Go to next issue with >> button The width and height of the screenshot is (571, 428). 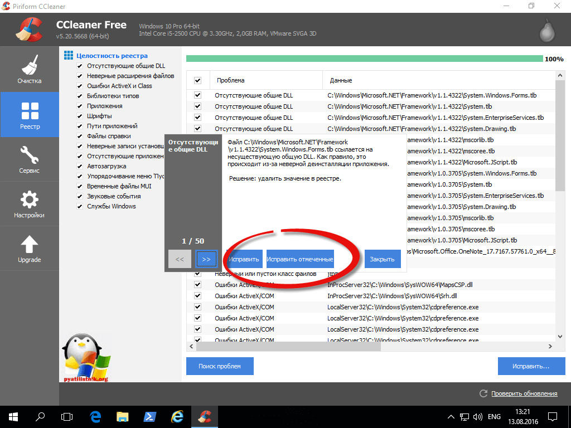(x=206, y=259)
